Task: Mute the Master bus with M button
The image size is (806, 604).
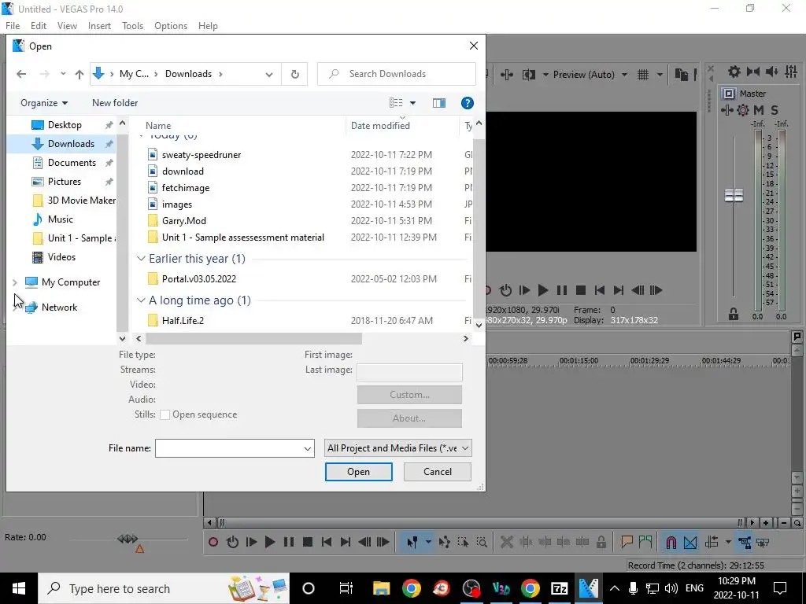Action: coord(759,110)
